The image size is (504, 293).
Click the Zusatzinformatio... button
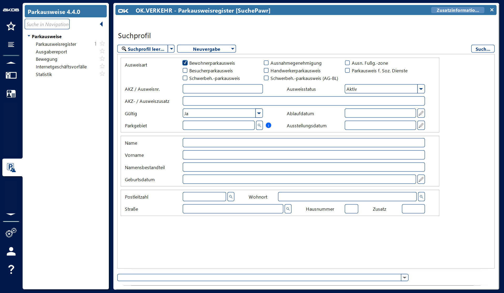click(x=457, y=10)
